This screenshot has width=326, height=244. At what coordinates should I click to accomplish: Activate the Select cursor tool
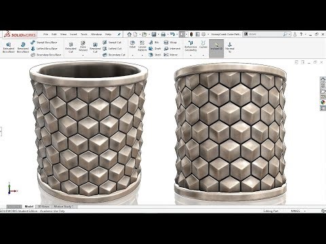182,35
